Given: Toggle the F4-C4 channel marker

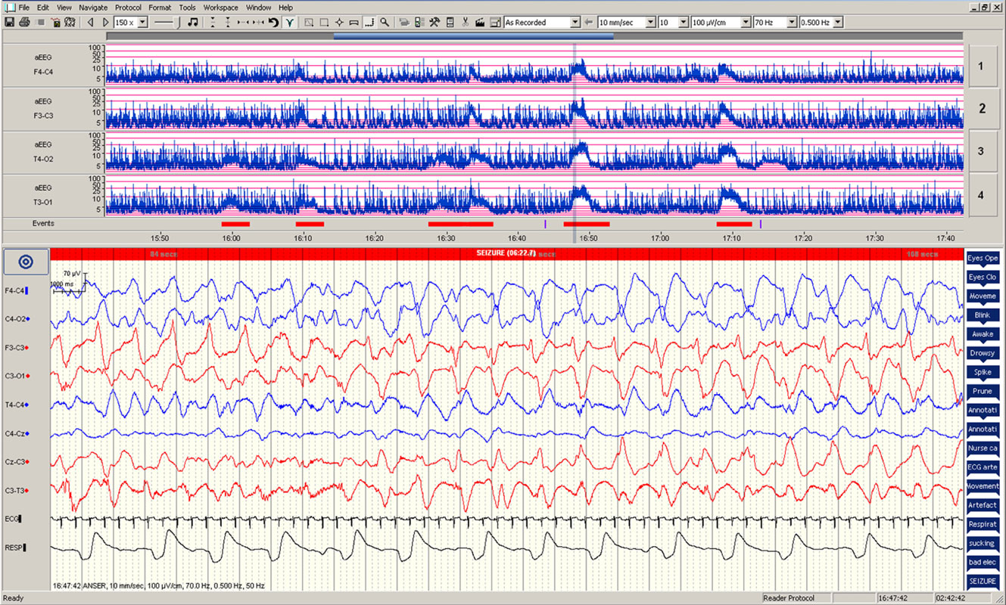Looking at the screenshot, I should click(x=28, y=290).
